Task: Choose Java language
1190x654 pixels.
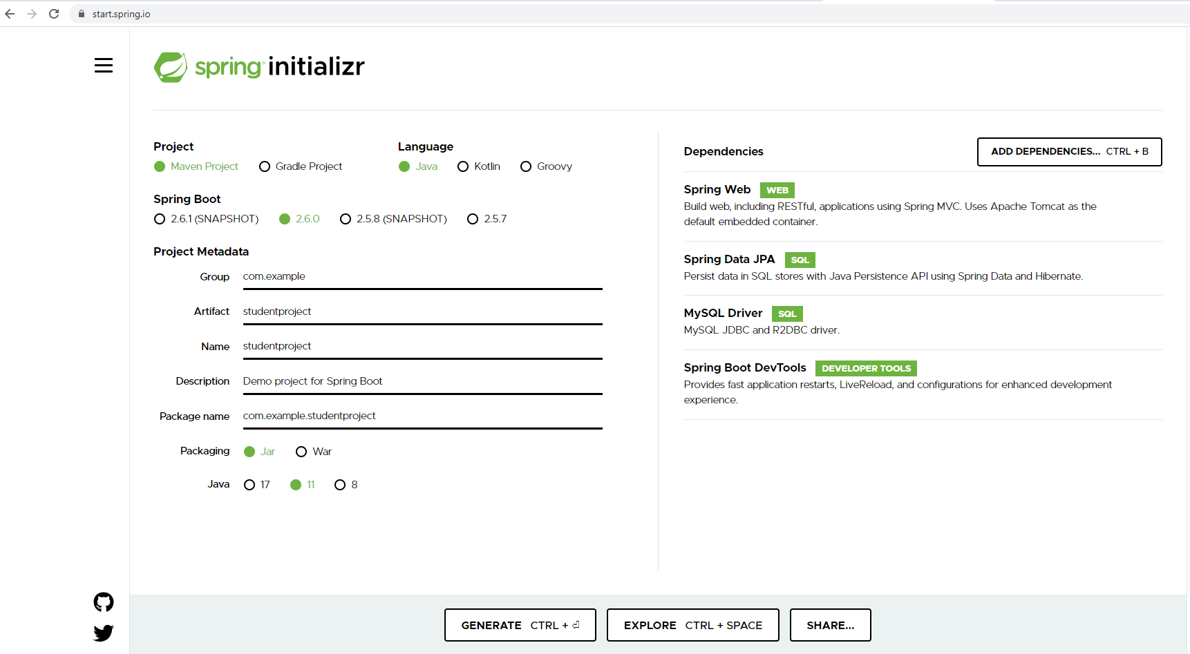Action: pos(418,166)
